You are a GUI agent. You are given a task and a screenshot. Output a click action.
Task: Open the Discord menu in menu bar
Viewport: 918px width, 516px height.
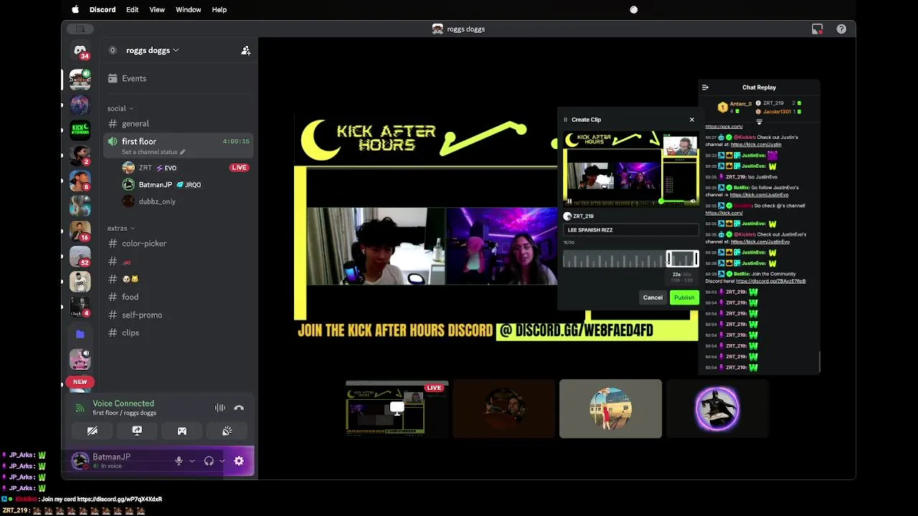[103, 9]
